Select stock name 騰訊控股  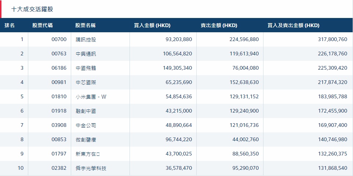point(85,40)
